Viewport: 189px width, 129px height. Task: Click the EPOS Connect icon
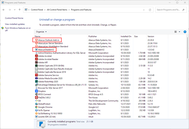(36, 94)
